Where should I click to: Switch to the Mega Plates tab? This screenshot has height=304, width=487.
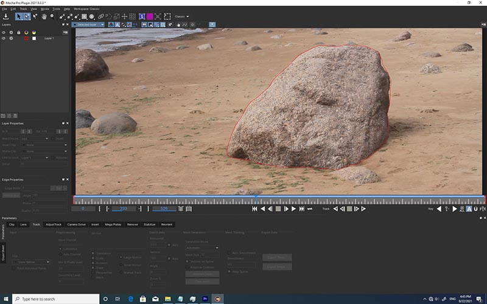tap(113, 224)
